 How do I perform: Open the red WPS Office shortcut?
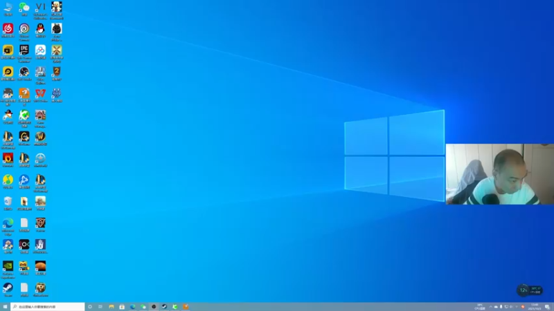(x=40, y=95)
